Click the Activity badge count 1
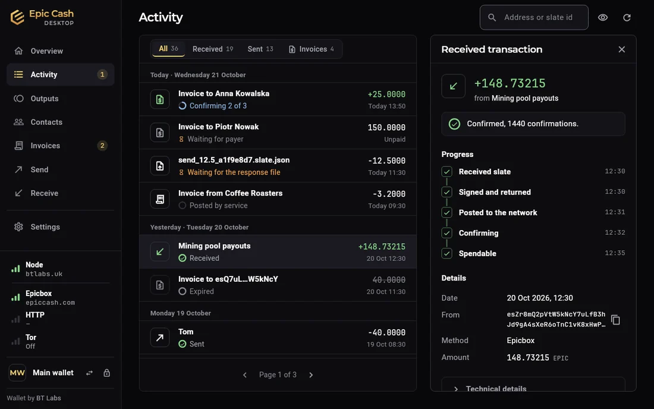This screenshot has height=409, width=654. coord(102,75)
